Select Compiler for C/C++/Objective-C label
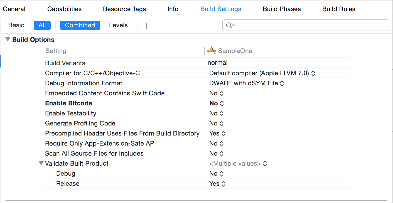Screen dimensions: 393x203 (92, 73)
